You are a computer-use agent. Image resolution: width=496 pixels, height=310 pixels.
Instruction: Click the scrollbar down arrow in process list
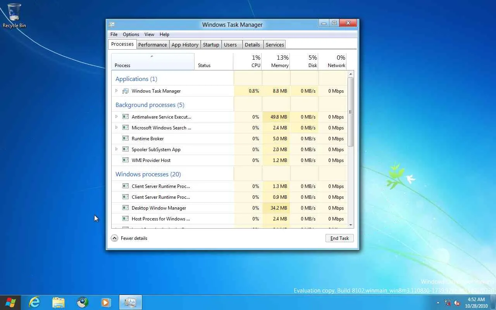[351, 225]
